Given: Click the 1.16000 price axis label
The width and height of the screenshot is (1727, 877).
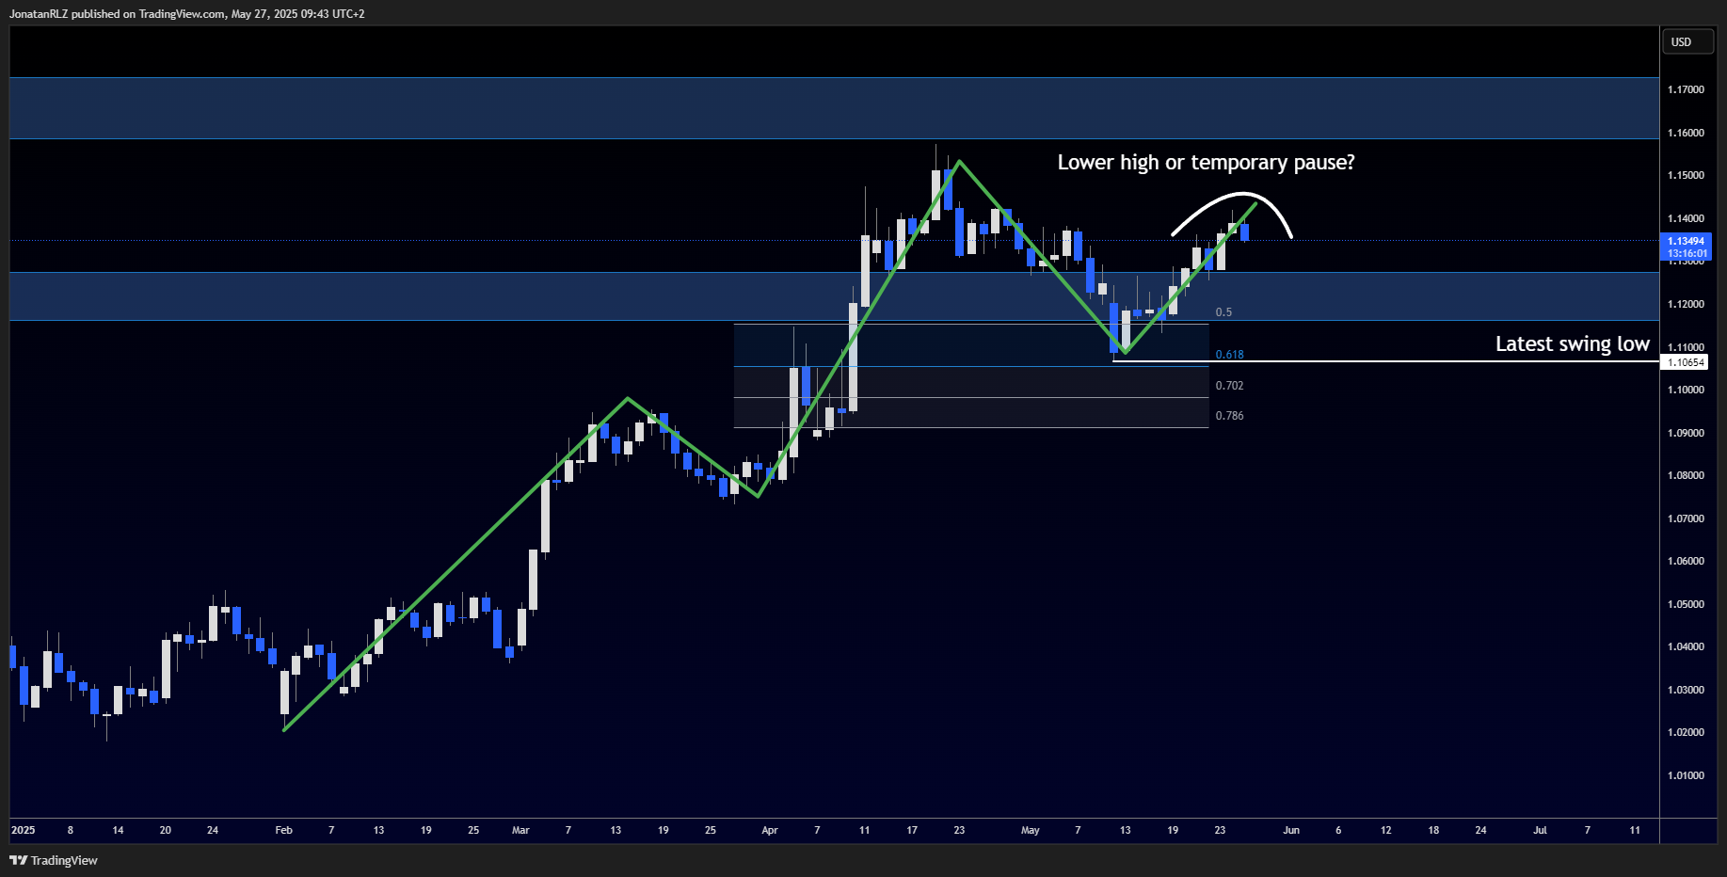Looking at the screenshot, I should pos(1686,133).
